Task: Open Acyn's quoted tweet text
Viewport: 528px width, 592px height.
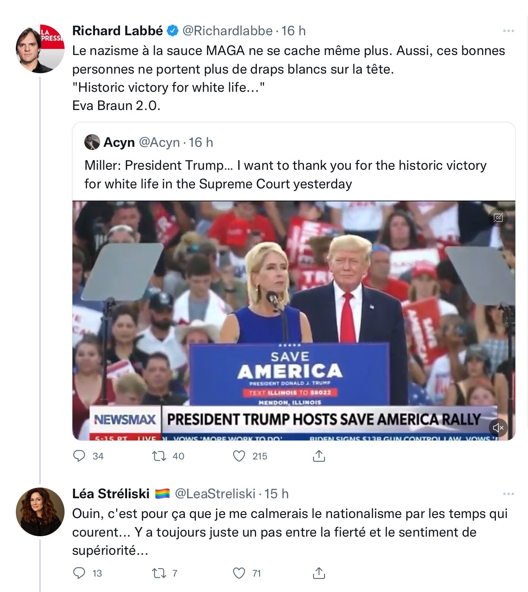Action: pyautogui.click(x=285, y=175)
